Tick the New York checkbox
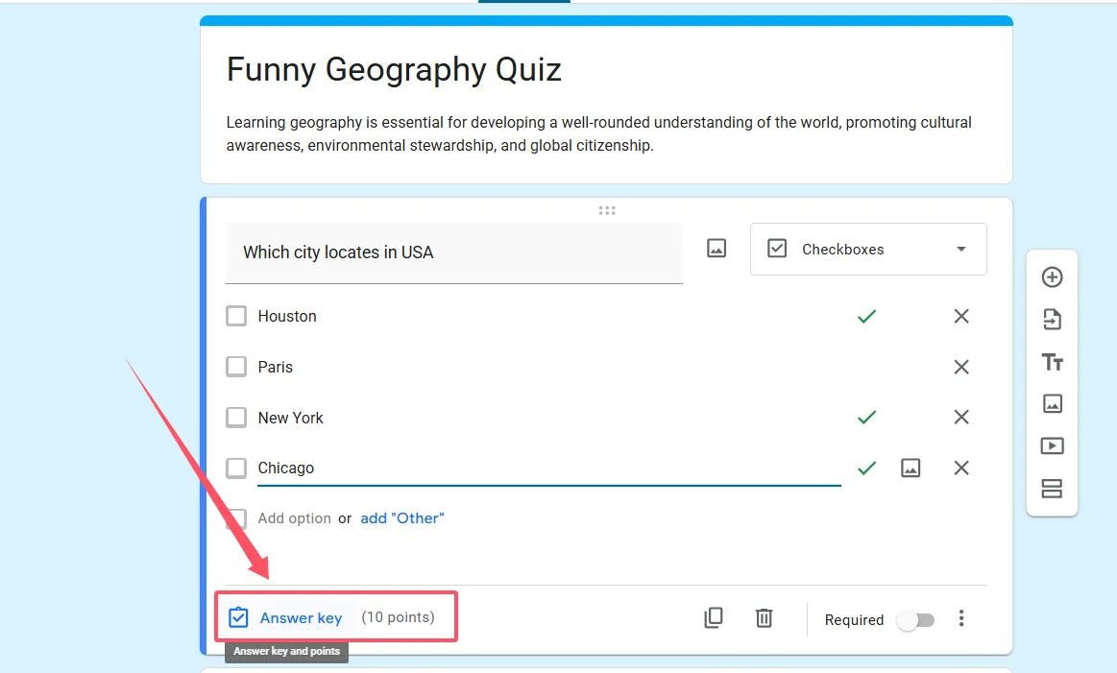This screenshot has width=1117, height=673. tap(236, 418)
